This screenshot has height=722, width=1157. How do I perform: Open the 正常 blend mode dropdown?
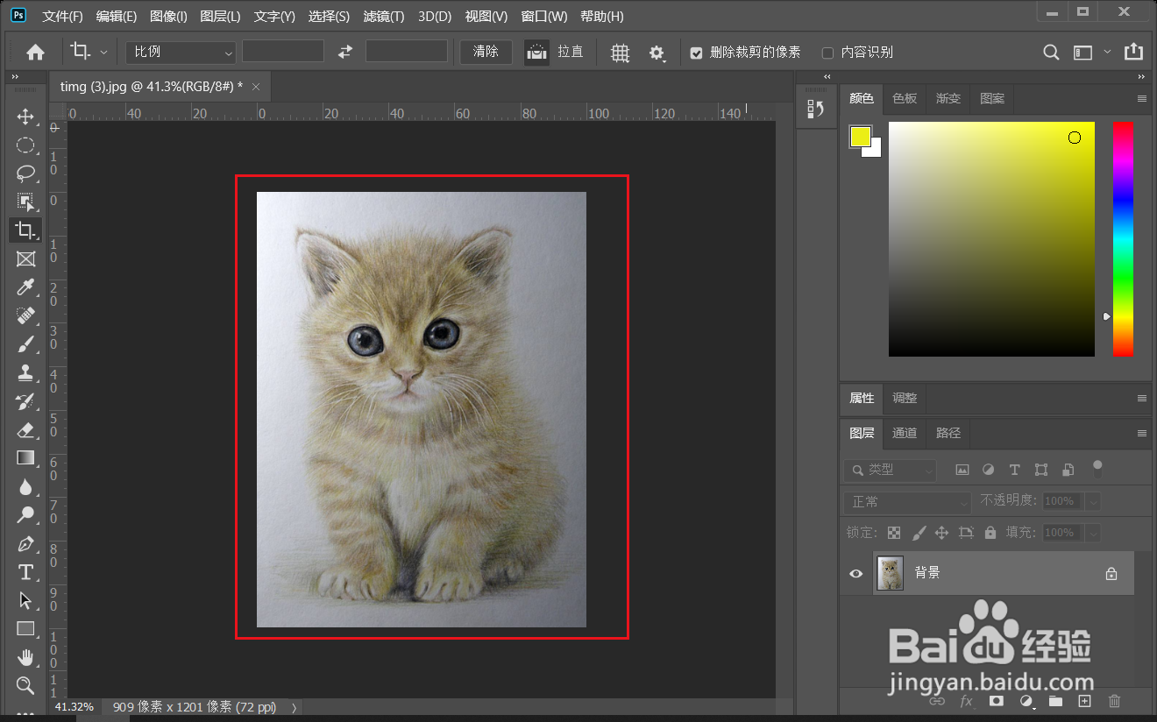coord(907,502)
